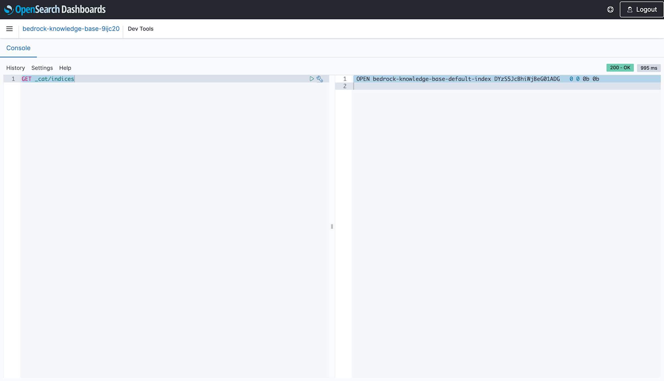Click the OpenSearch Dashboards logo
The height and width of the screenshot is (381, 664).
[x=55, y=10]
